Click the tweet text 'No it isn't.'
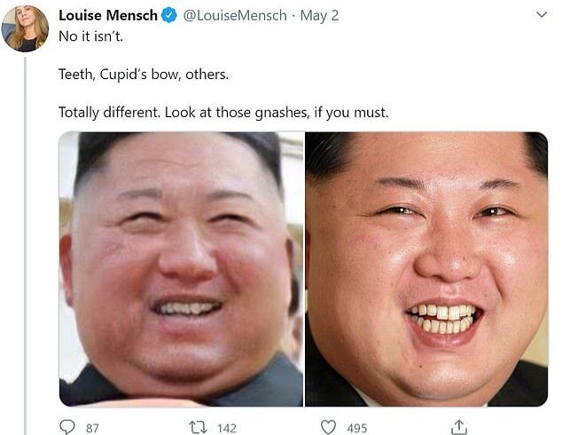Viewport: 562px width, 435px height. tap(91, 36)
